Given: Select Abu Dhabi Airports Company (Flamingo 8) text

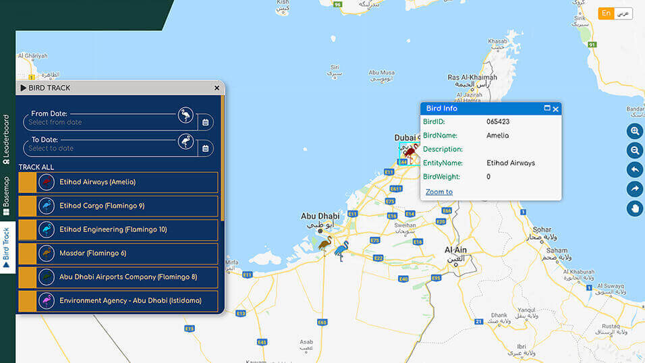Looking at the screenshot, I should [x=128, y=277].
